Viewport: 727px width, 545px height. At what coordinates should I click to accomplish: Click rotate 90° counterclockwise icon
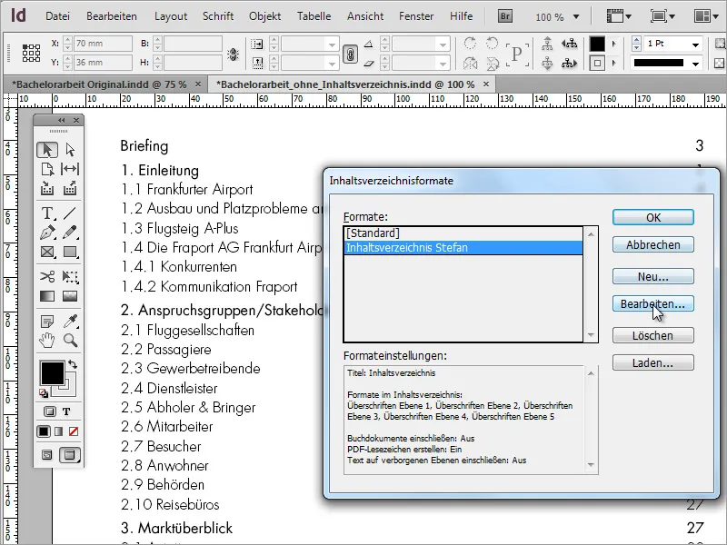(x=492, y=44)
